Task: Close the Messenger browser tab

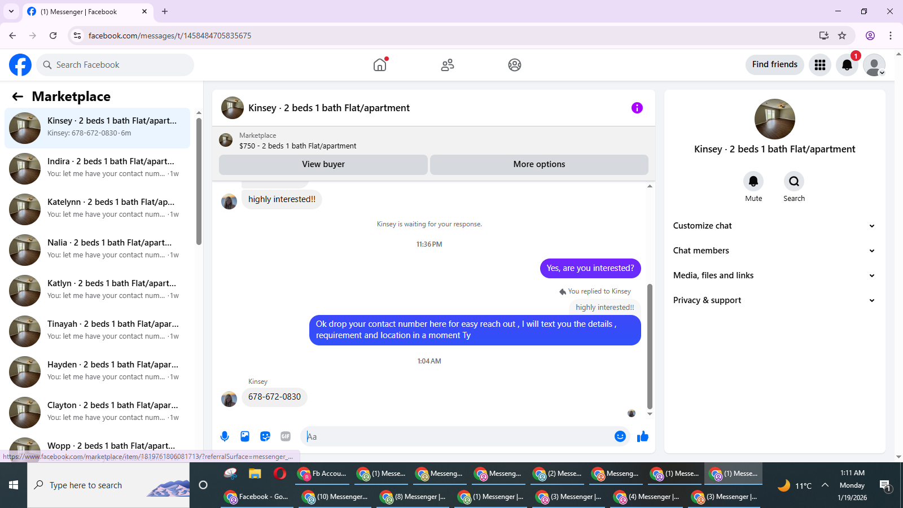Action: coord(144,11)
